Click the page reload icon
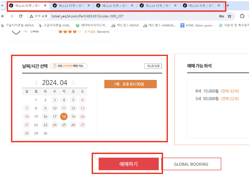 [21, 16]
